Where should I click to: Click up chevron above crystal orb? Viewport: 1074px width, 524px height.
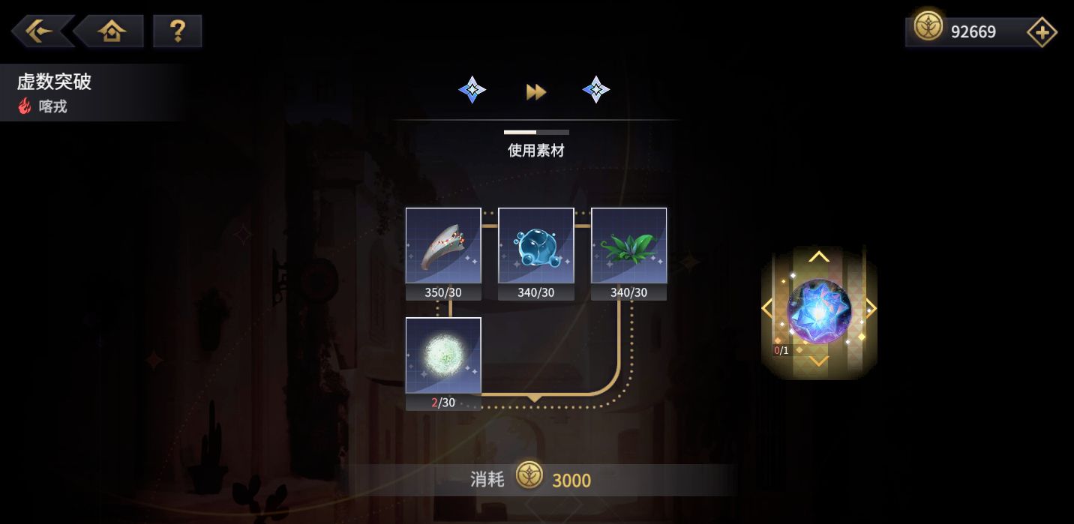tap(819, 257)
